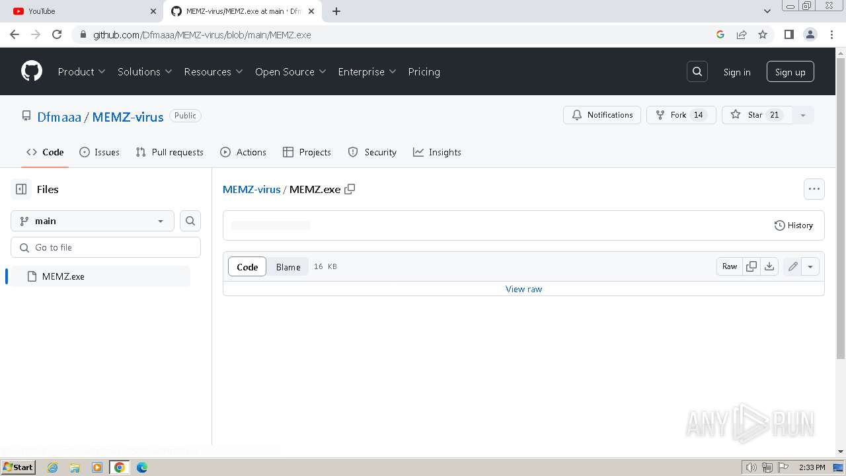The image size is (846, 476).
Task: Click the browser address bar URL
Action: tap(202, 34)
